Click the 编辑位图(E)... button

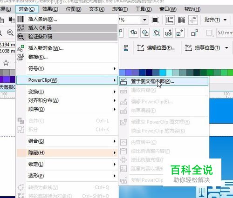tap(157, 48)
